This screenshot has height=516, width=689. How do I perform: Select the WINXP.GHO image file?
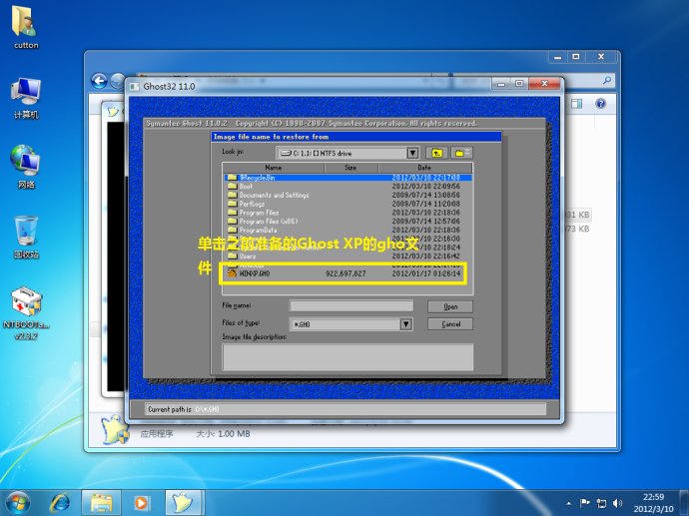[348, 273]
